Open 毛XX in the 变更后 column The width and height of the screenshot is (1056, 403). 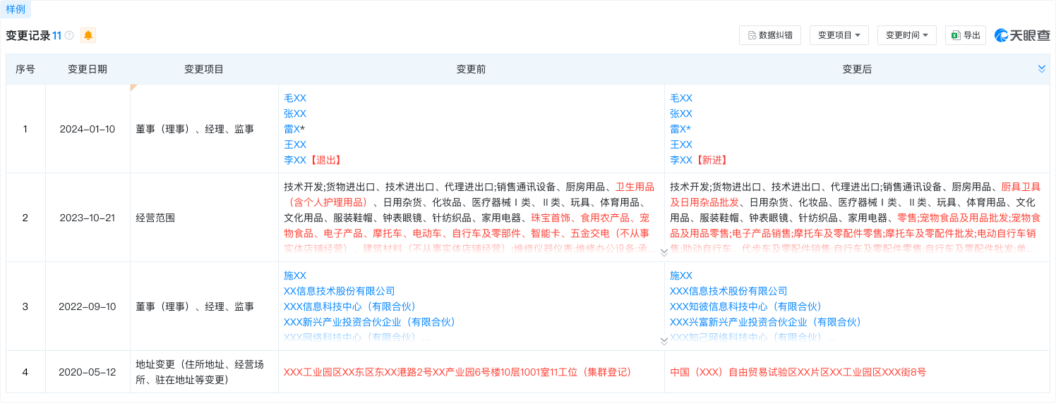(x=681, y=98)
